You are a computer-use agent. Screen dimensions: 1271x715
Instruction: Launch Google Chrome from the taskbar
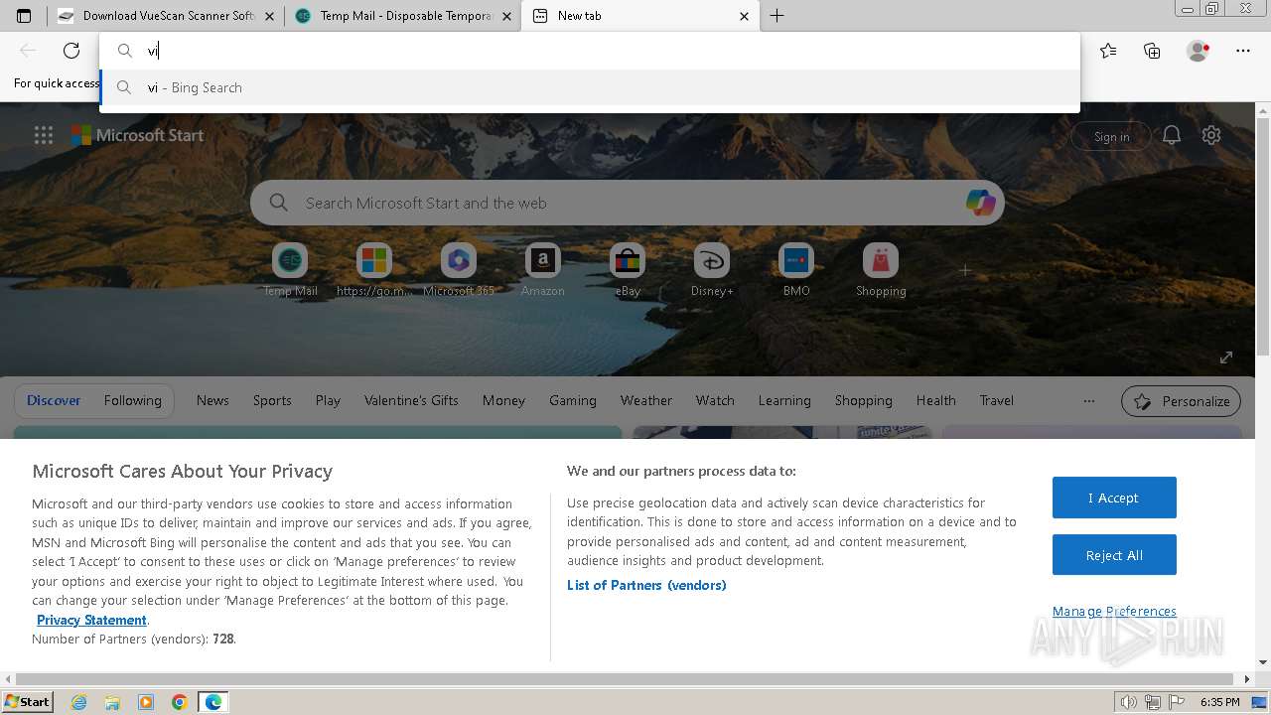click(x=179, y=702)
